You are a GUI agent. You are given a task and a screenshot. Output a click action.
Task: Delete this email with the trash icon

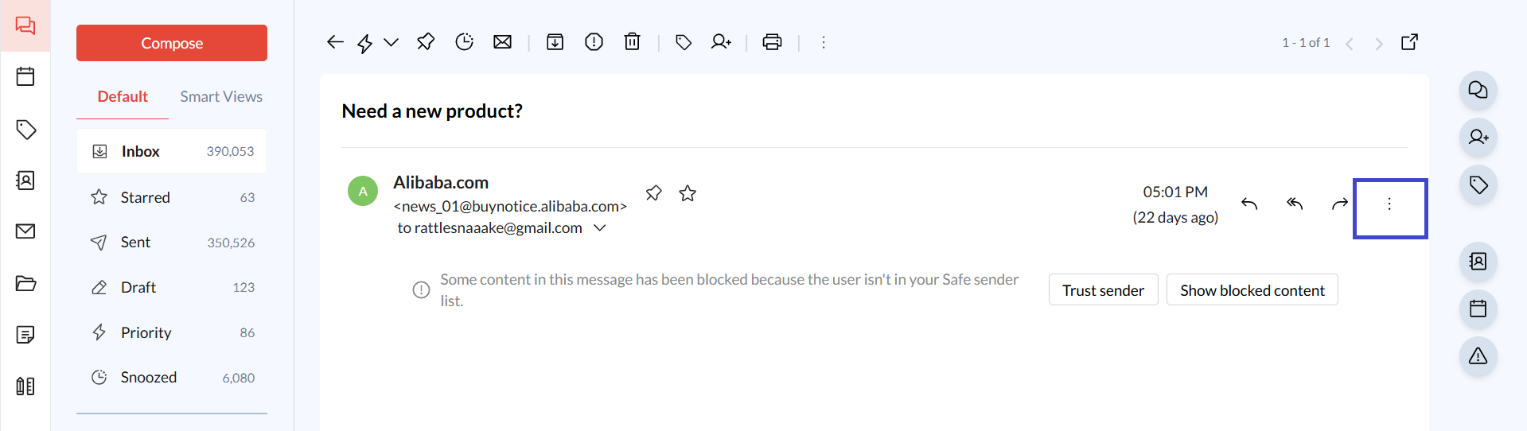(632, 42)
